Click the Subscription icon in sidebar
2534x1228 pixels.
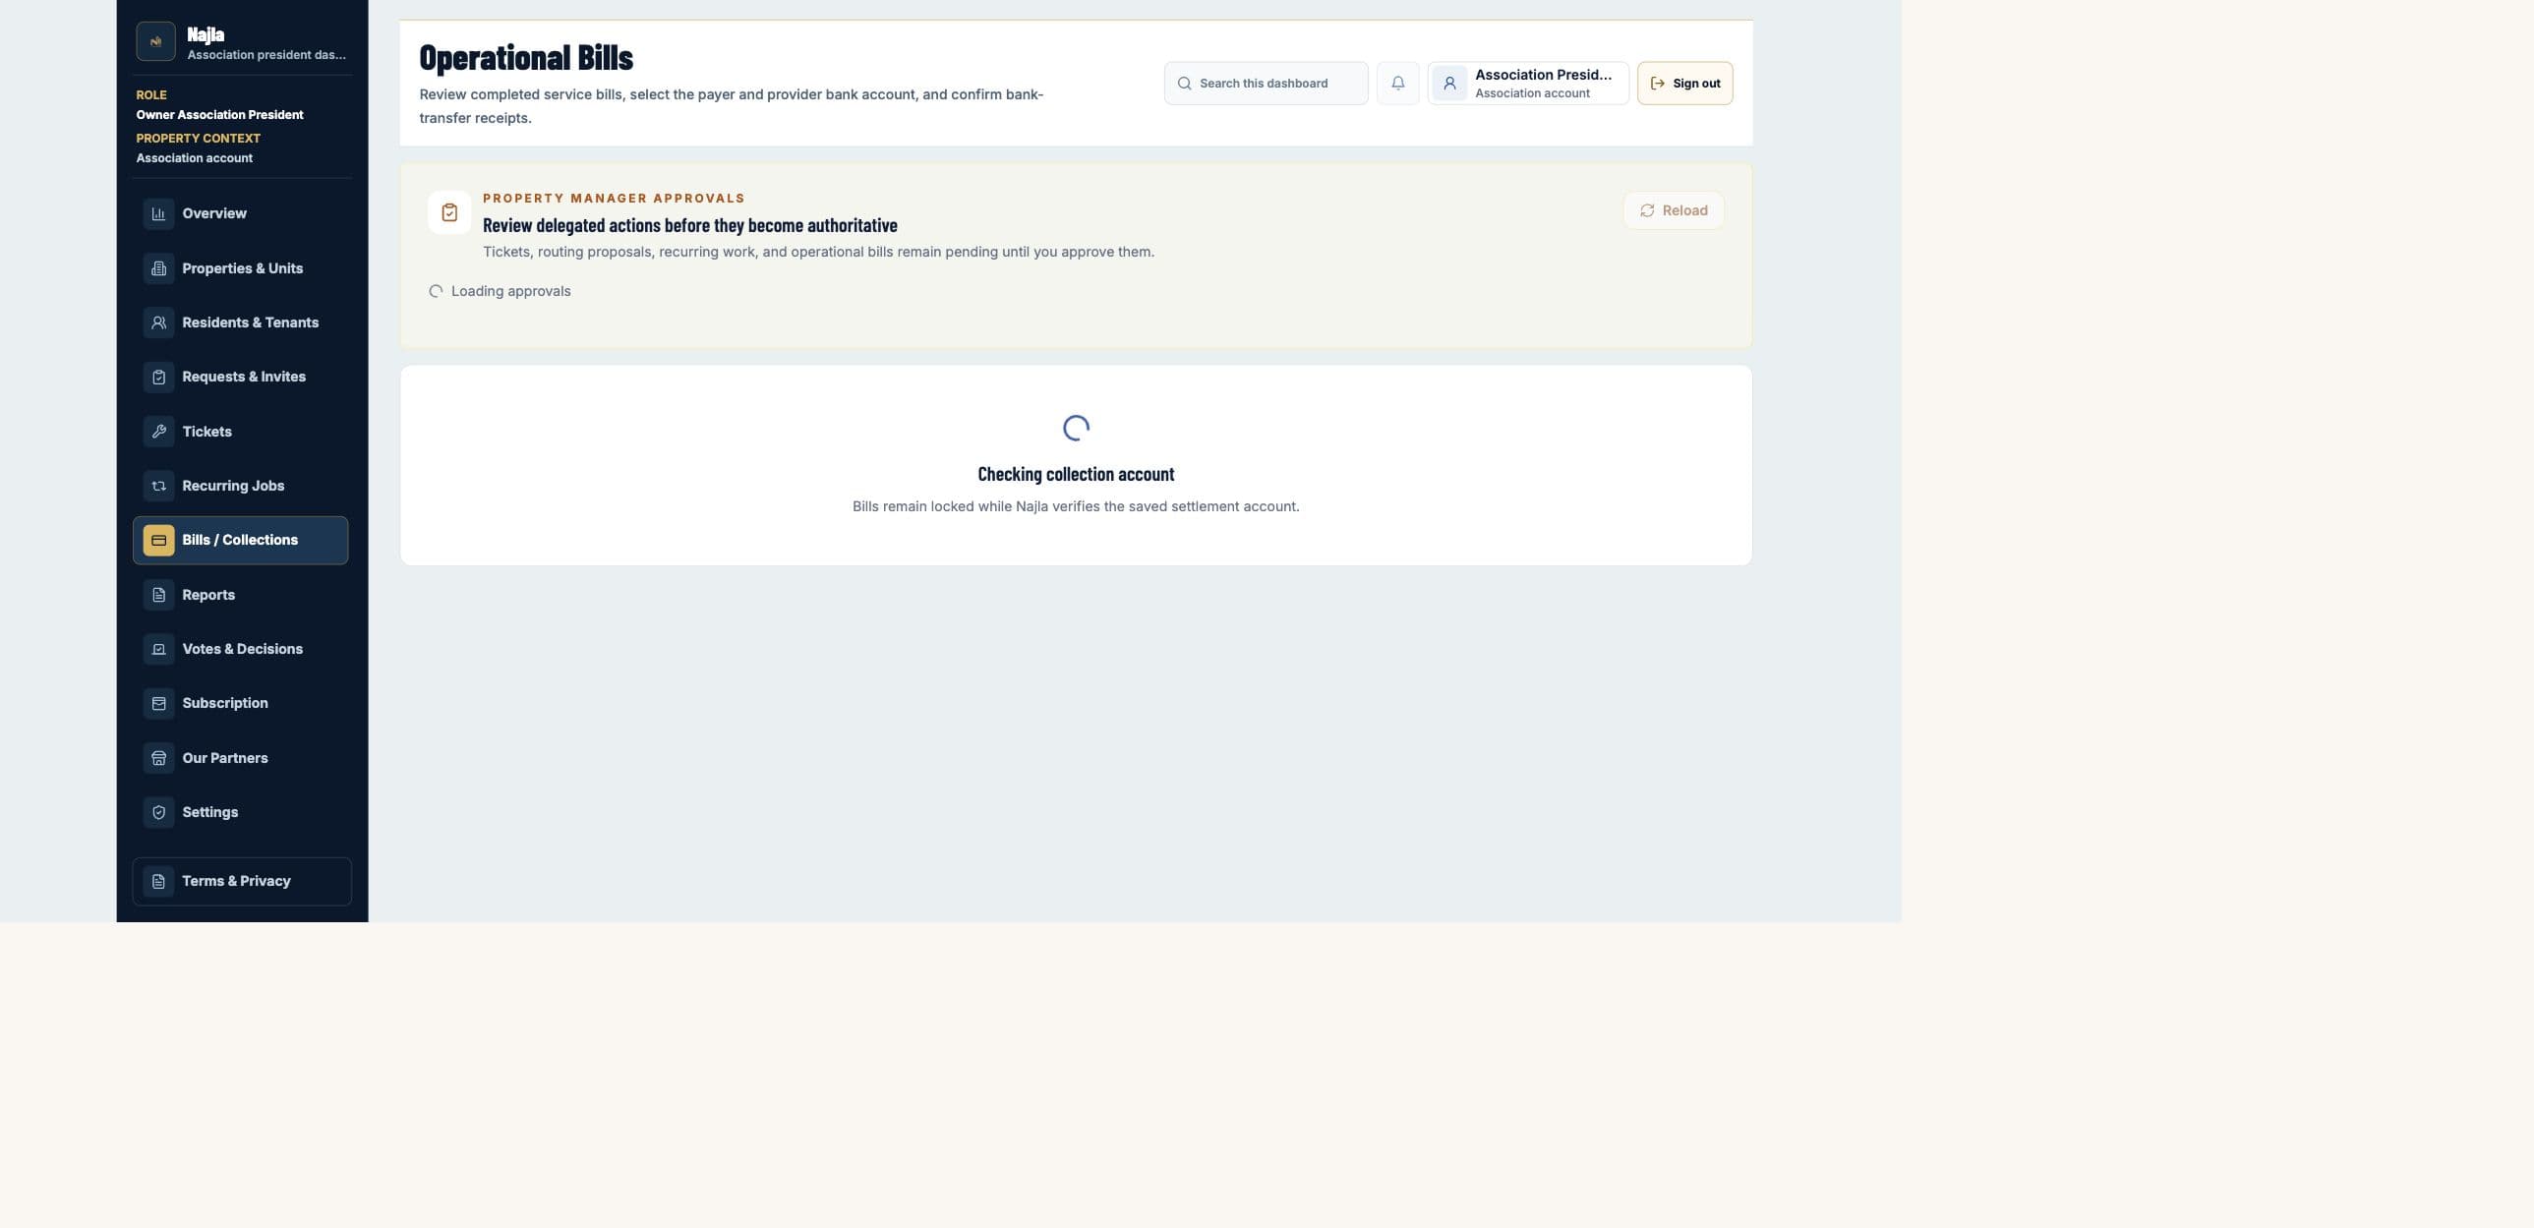pos(158,703)
